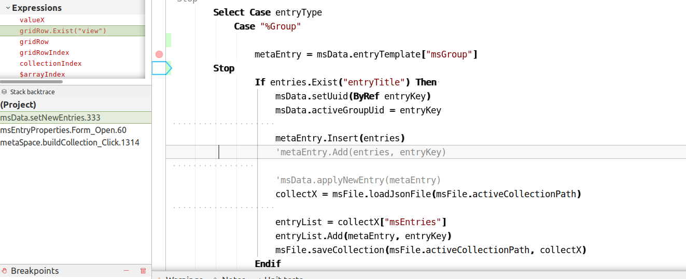Collapse the Expressions section chevron
The width and height of the screenshot is (686, 279).
pyautogui.click(x=8, y=8)
